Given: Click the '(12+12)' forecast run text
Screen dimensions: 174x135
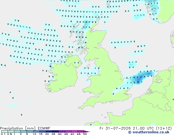Looking at the screenshot, I should (164, 128).
